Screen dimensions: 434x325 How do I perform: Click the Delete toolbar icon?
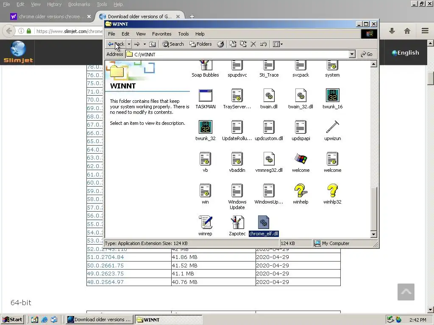point(253,44)
